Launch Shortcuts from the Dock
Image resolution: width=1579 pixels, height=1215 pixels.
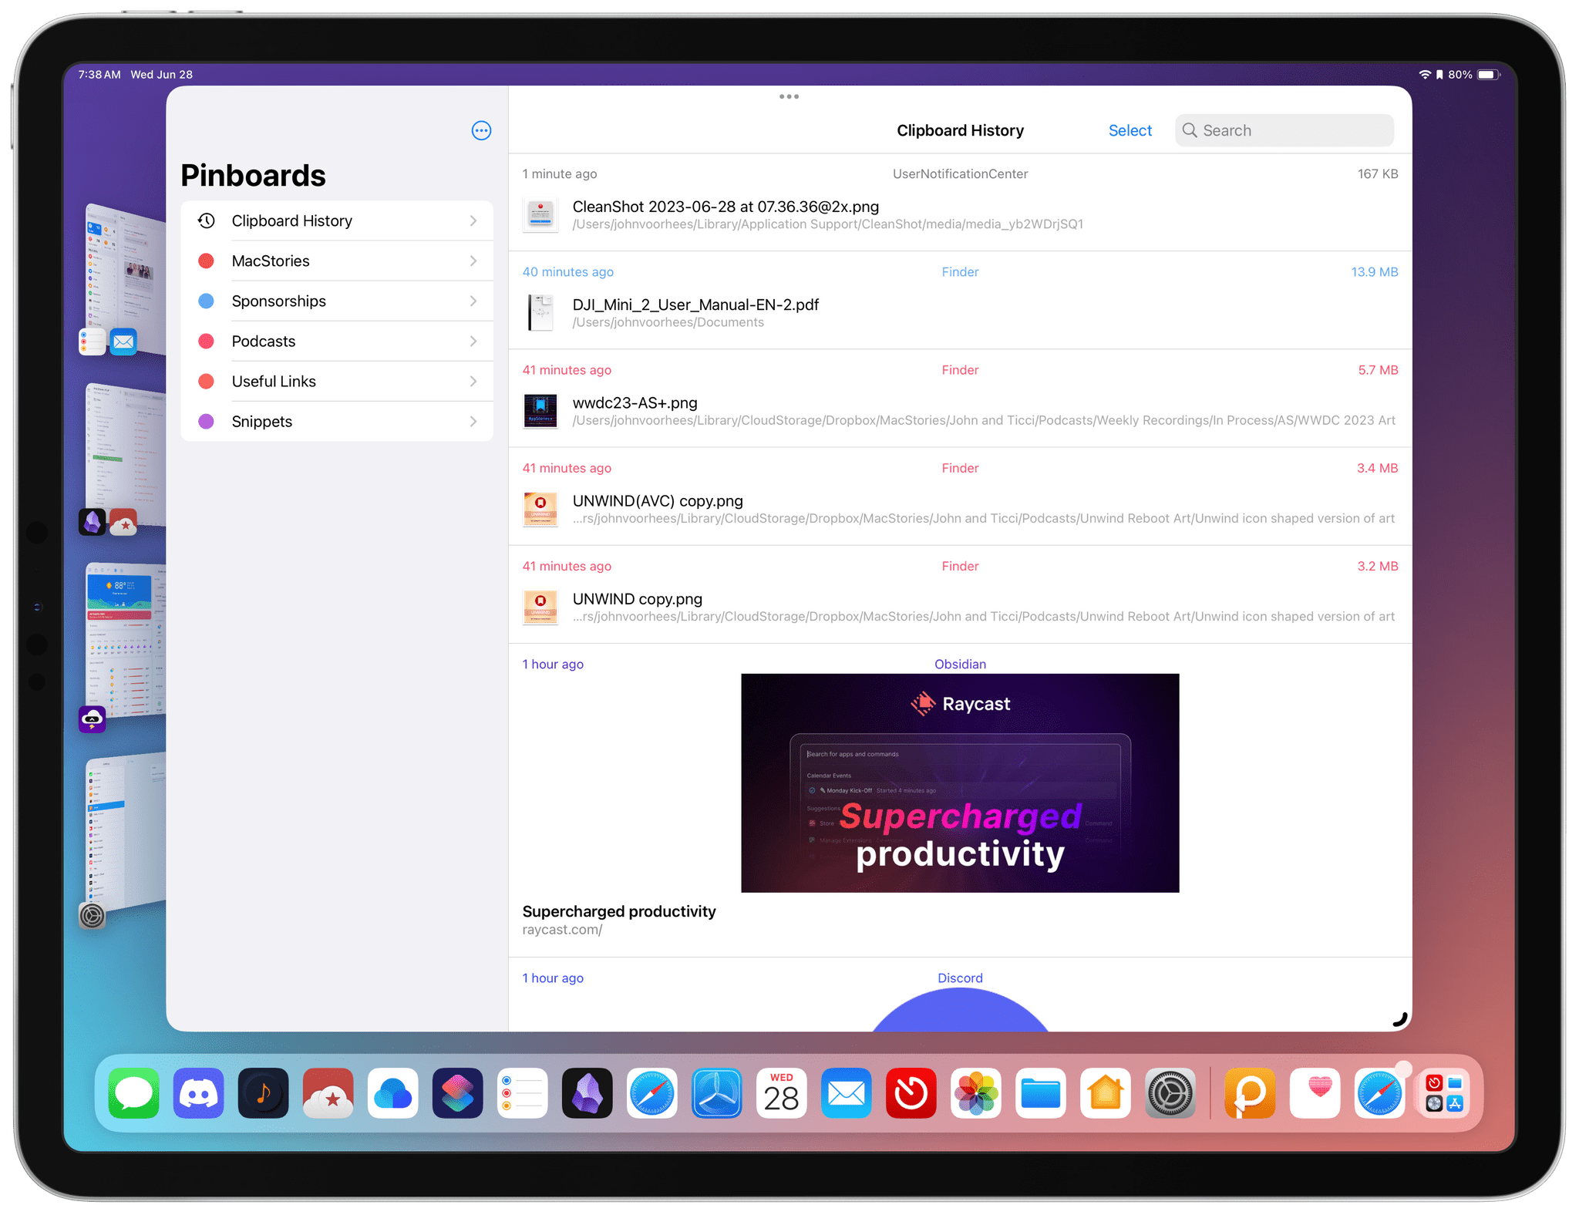(x=458, y=1093)
